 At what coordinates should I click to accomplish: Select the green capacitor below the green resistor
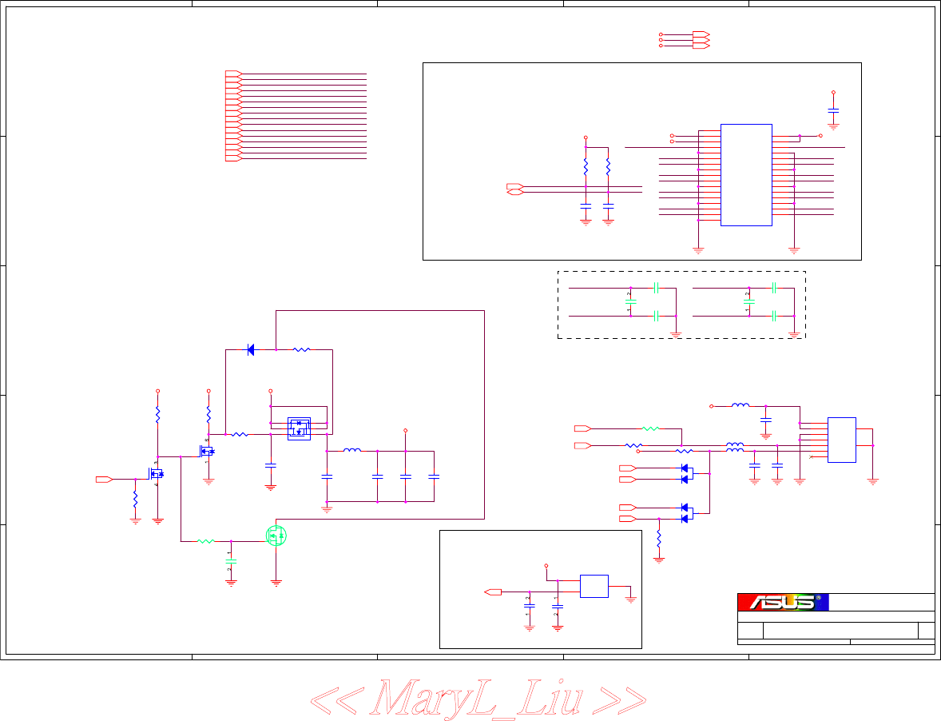(x=231, y=561)
